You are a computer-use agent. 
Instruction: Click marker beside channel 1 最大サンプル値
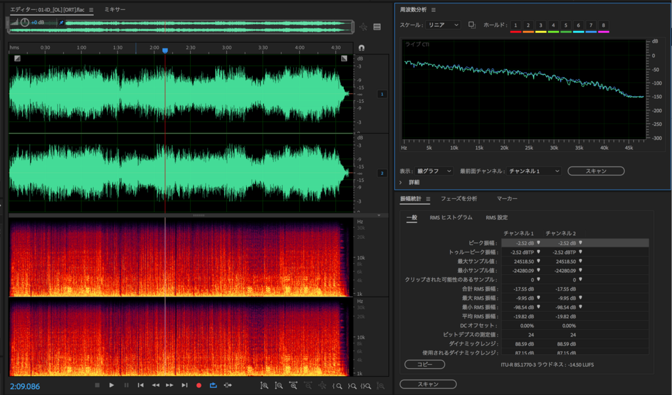pos(538,261)
